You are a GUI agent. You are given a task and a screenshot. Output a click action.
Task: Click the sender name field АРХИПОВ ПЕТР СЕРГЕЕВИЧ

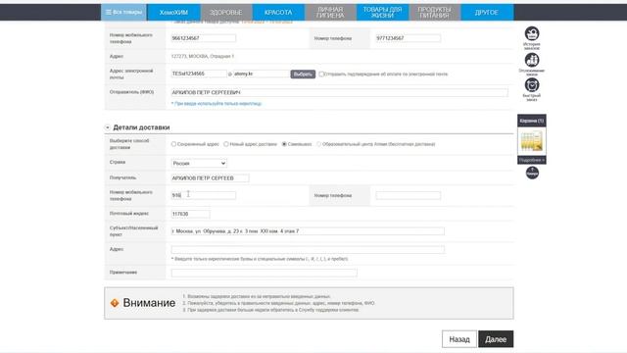340,92
